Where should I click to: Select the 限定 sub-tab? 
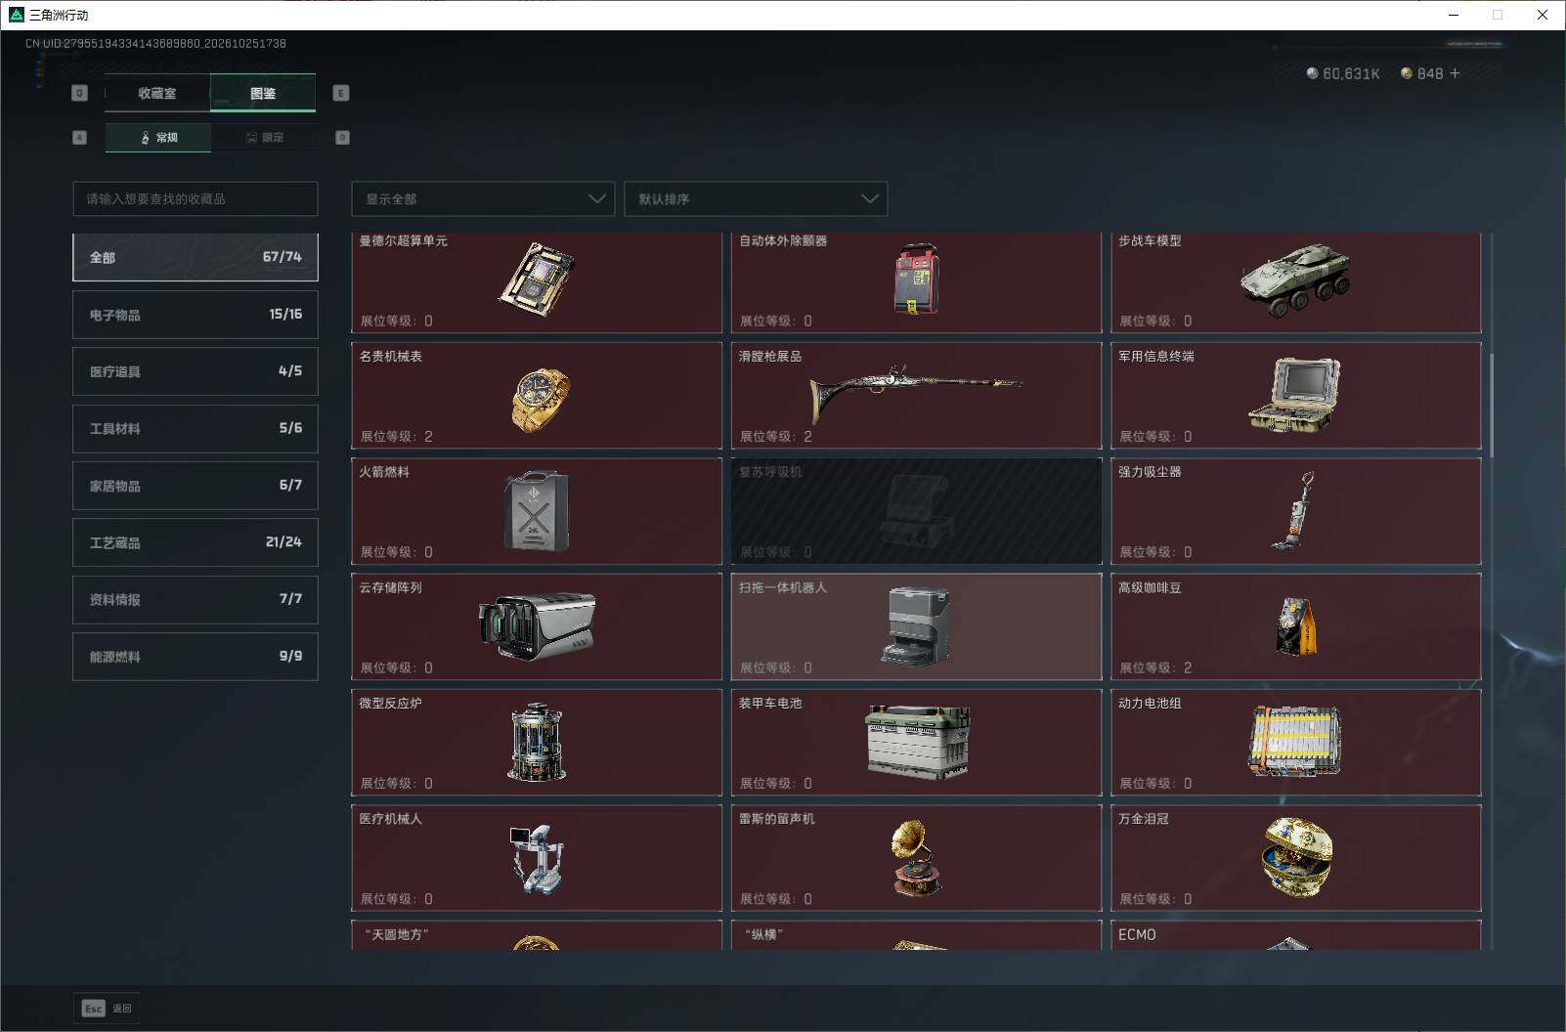(x=264, y=138)
